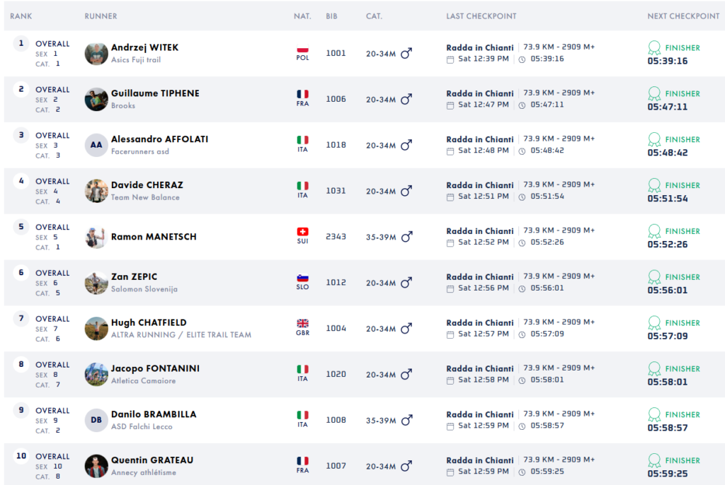Click the DB avatar for Danilo Brambilla
The width and height of the screenshot is (725, 485).
click(x=96, y=420)
